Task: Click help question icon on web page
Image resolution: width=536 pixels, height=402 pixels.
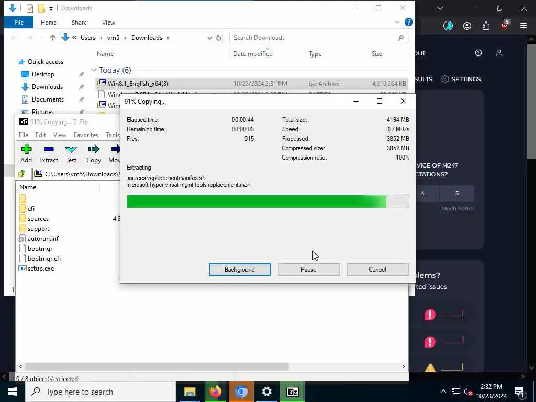Action: [x=478, y=53]
